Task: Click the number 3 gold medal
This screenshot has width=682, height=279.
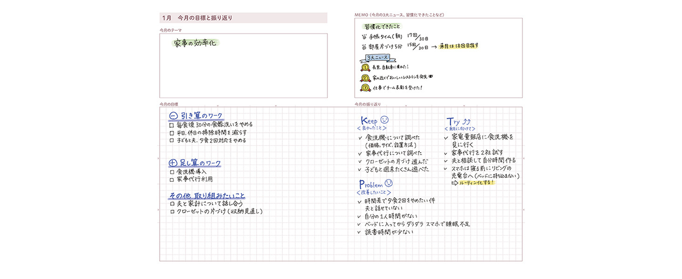Action: 365,87
